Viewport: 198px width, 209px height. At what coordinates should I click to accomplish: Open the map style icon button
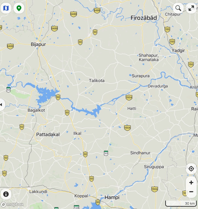coord(6,8)
